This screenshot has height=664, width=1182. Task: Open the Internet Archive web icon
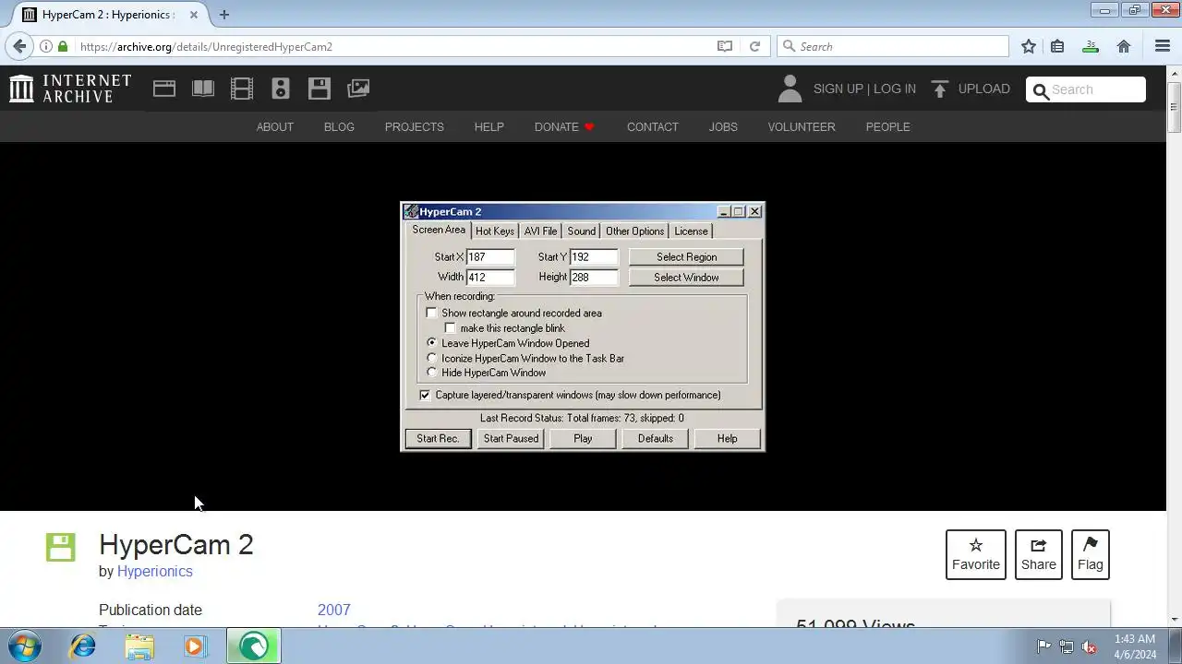coord(164,89)
